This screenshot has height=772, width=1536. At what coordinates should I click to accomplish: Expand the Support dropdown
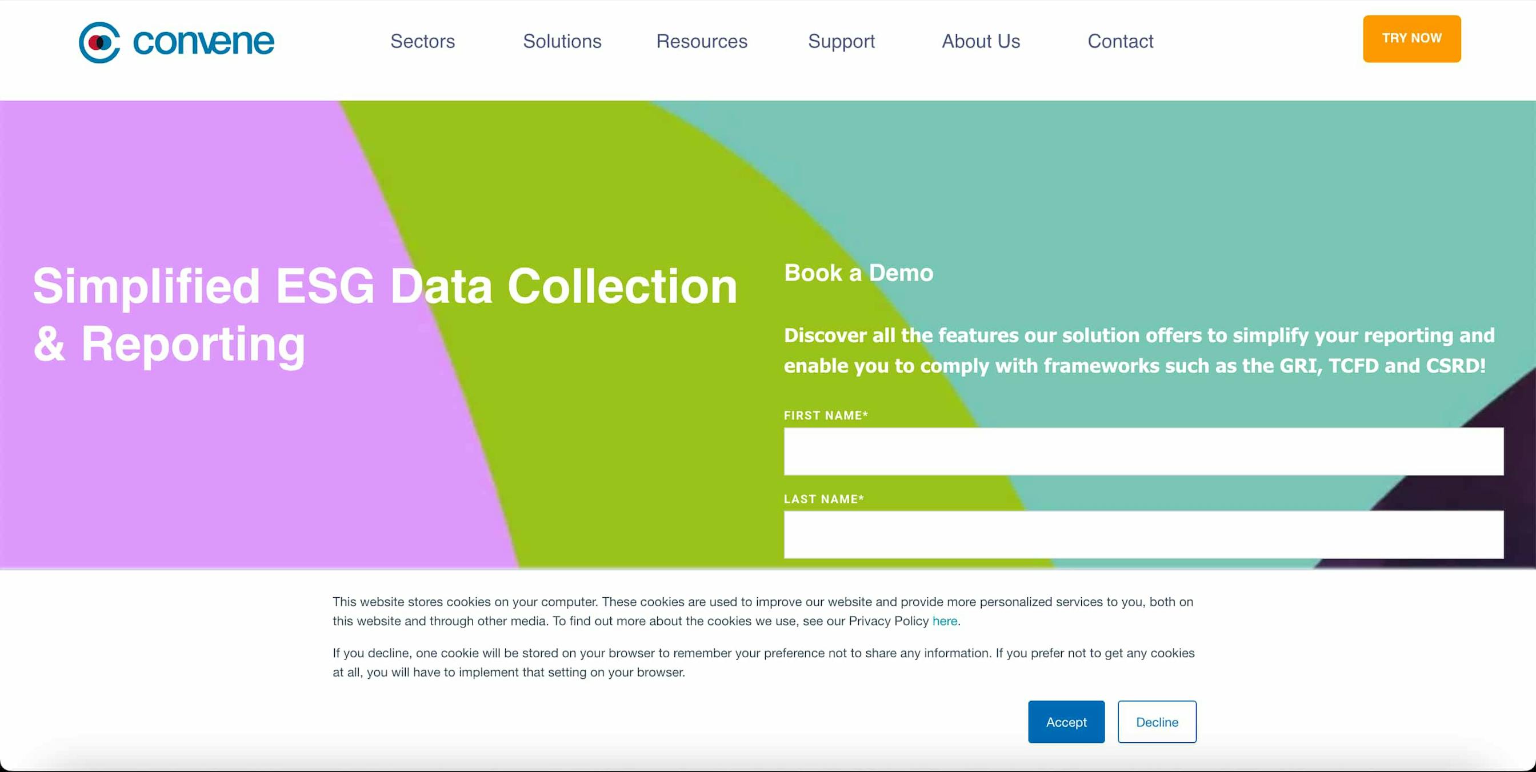(x=841, y=42)
